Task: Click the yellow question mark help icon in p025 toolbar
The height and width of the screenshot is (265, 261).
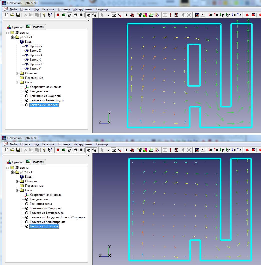Action: (44, 150)
